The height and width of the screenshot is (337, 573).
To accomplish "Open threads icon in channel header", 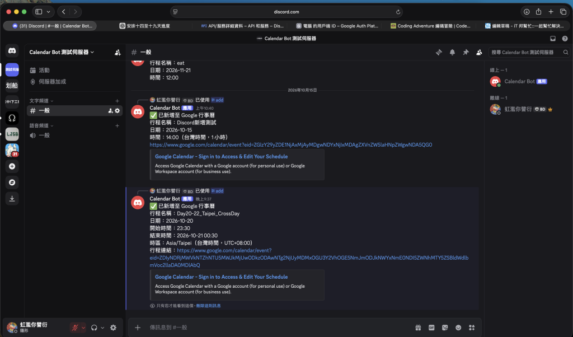I will click(x=439, y=52).
